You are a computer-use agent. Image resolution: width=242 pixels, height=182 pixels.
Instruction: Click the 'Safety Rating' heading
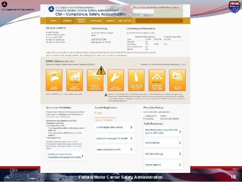point(99,28)
